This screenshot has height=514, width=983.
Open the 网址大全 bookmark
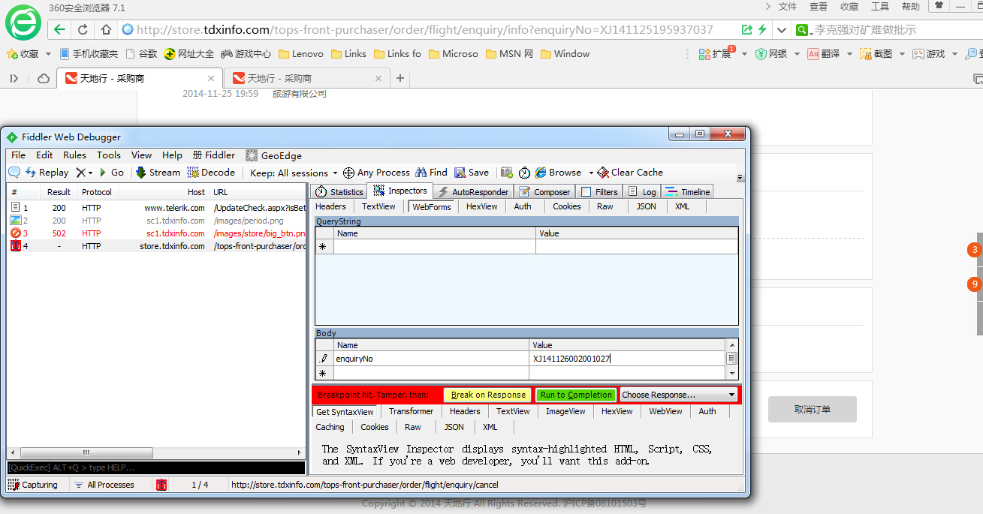click(188, 54)
